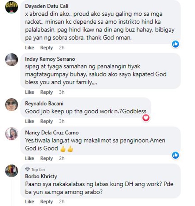
Task: Open Nancy Dela Cruz Camo's avatar
Action: [x=11, y=134]
